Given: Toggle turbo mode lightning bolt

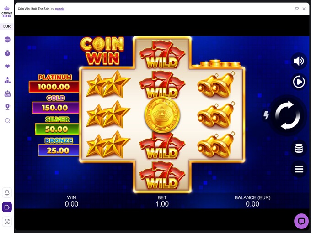Looking at the screenshot, I should point(266,115).
